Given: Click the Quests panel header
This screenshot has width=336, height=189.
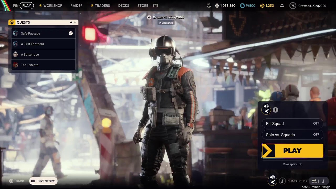Looking at the screenshot, I should pyautogui.click(x=43, y=22).
